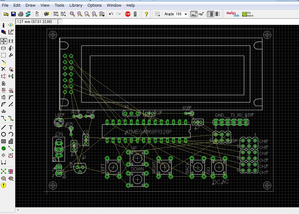The image size is (299, 214).
Task: Click the Save disk icon
Action: coord(13,14)
